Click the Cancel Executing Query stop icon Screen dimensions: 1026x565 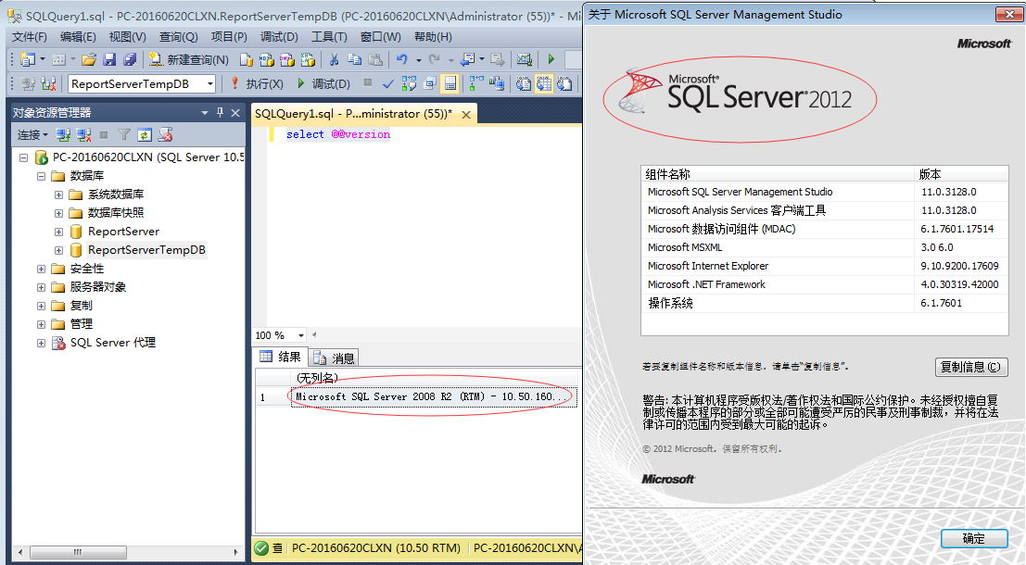tap(368, 83)
